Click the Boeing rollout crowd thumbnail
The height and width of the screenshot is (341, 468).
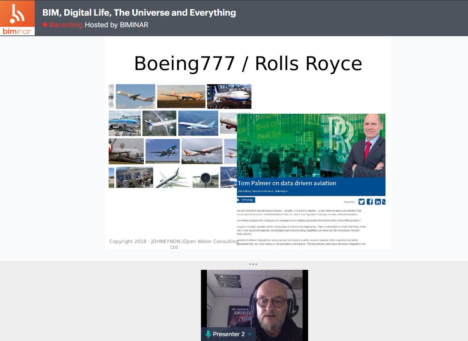click(x=229, y=96)
